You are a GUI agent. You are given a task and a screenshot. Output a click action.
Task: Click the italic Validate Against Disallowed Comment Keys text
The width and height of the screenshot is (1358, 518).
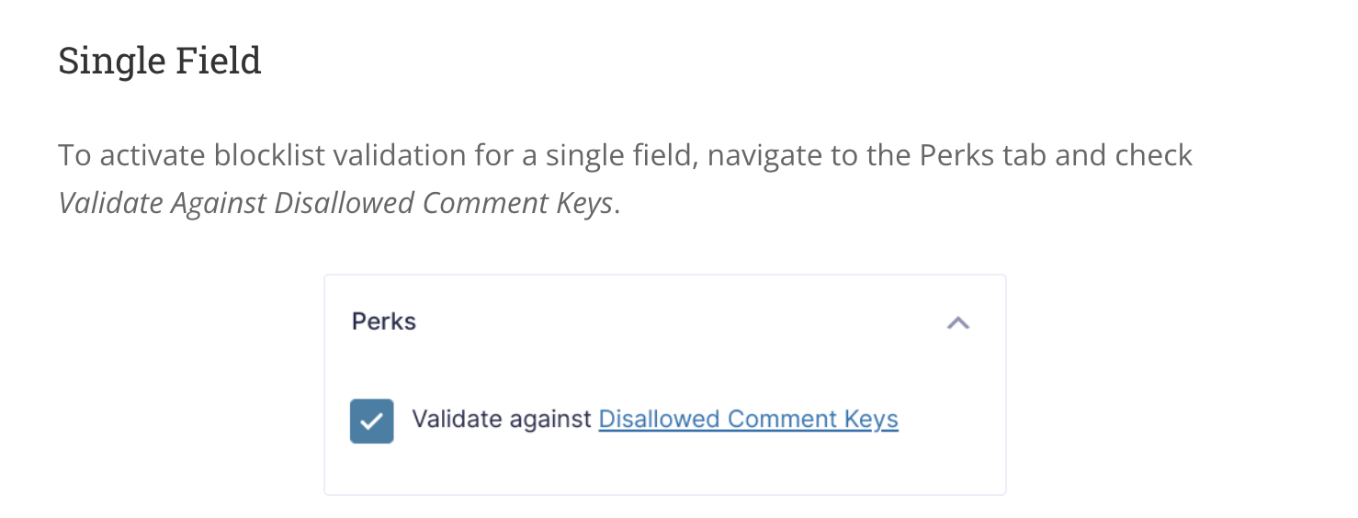(x=335, y=203)
